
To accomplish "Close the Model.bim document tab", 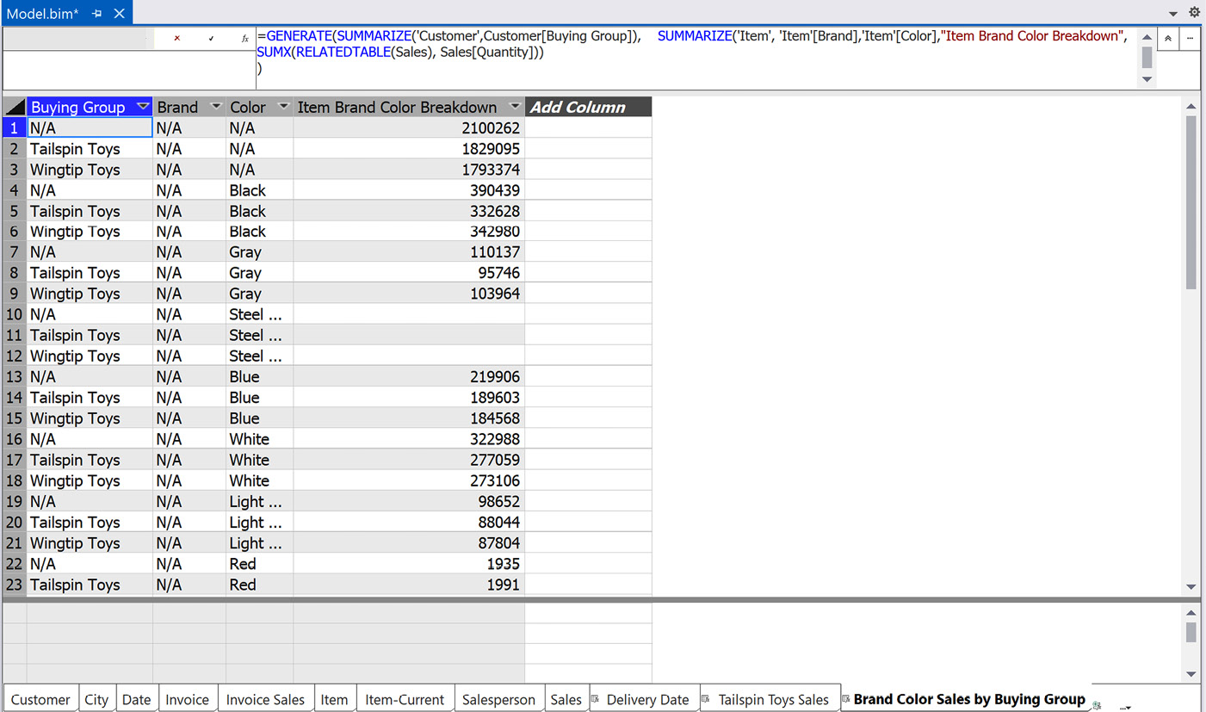I will click(119, 14).
